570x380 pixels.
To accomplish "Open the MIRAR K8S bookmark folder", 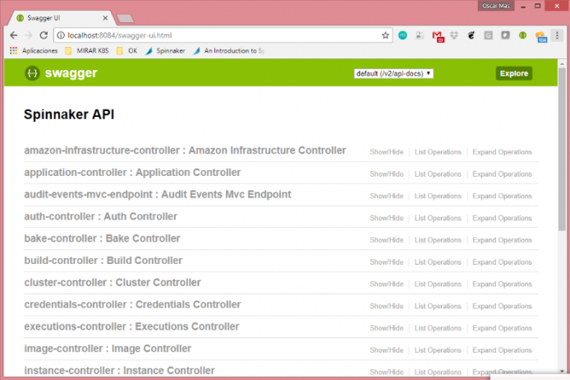I will [86, 51].
